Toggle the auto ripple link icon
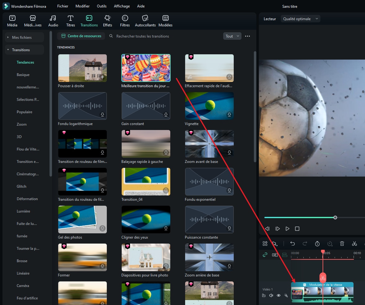365x305 pixels. click(265, 255)
